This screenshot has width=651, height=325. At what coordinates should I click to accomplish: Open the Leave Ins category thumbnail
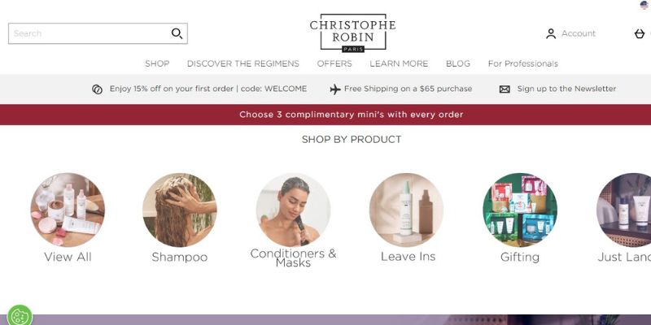[x=406, y=210]
